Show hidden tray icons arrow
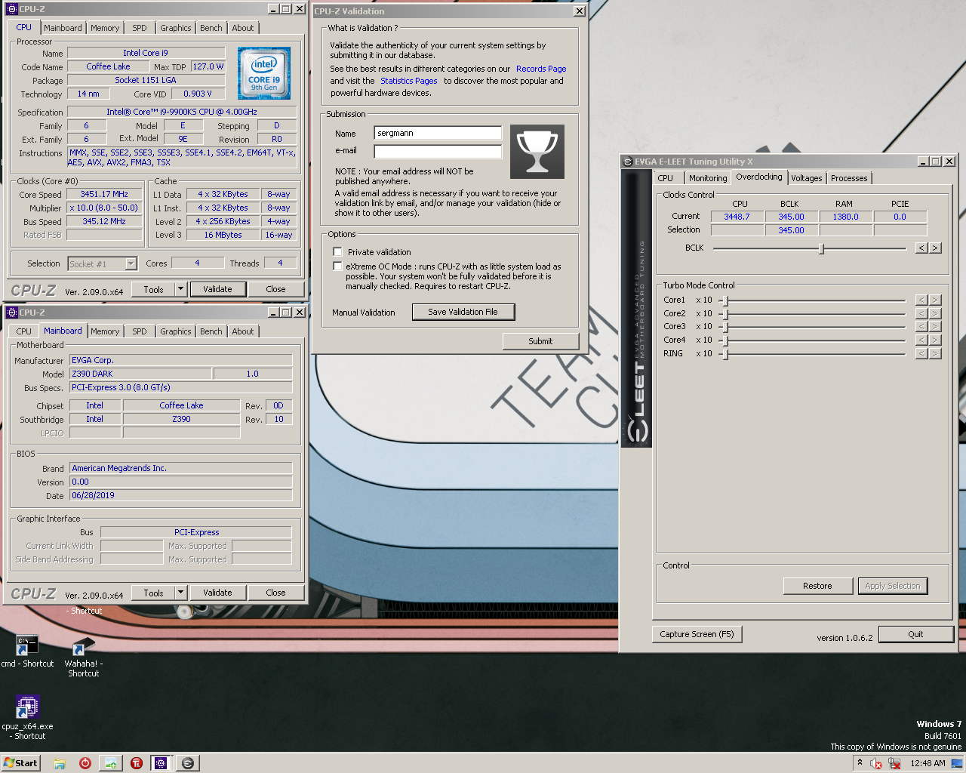 (x=860, y=763)
